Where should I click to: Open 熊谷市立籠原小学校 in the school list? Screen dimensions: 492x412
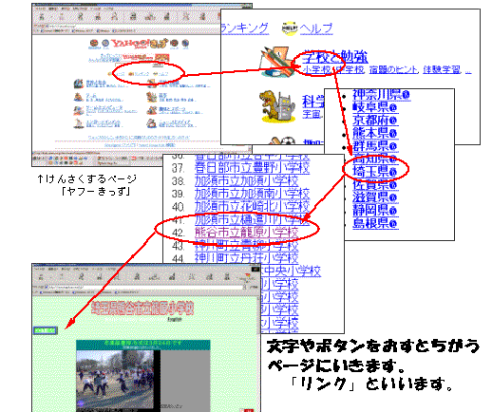click(247, 233)
